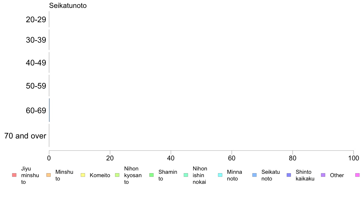Click the magenta legend swatch at far right

357,175
